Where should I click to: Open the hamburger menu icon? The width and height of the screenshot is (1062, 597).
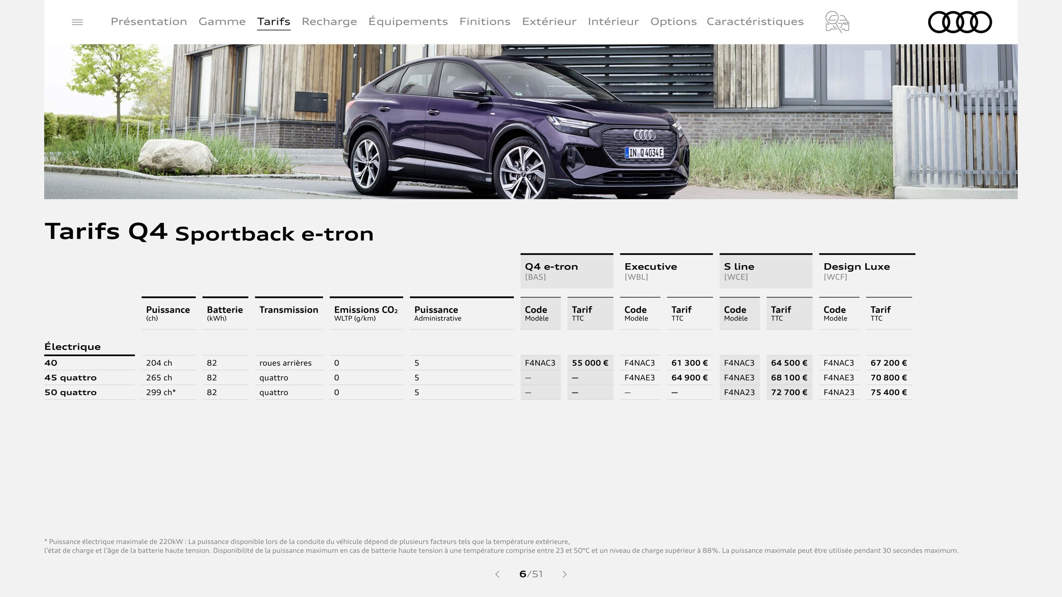click(77, 22)
